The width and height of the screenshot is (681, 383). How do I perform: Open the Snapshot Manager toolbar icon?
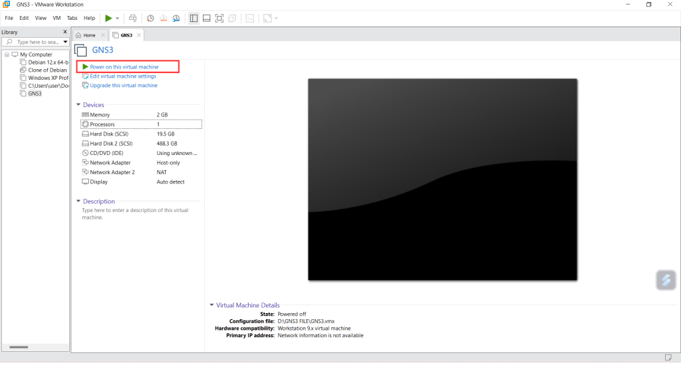[x=176, y=18]
